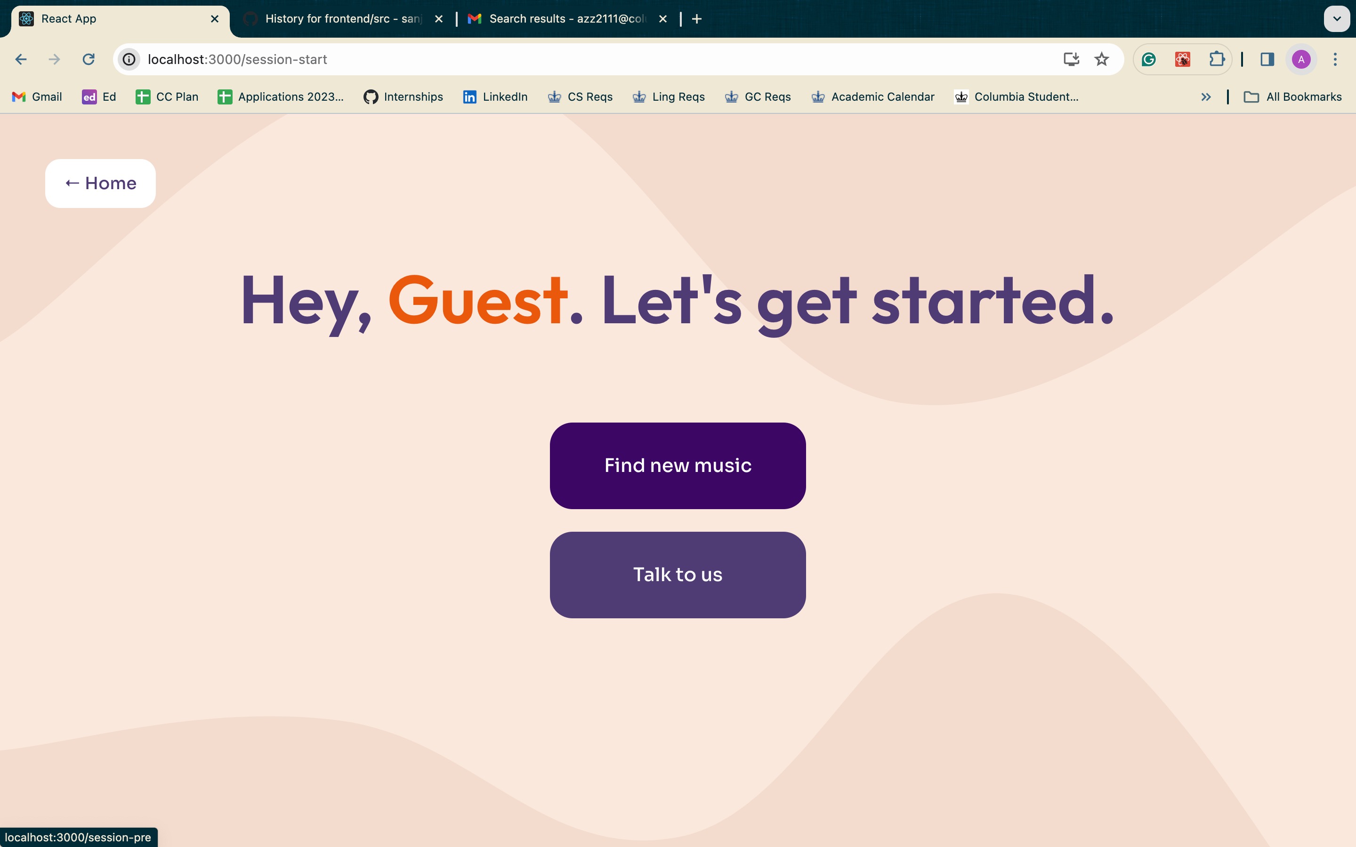View site information icon
Image resolution: width=1356 pixels, height=847 pixels.
coord(129,59)
